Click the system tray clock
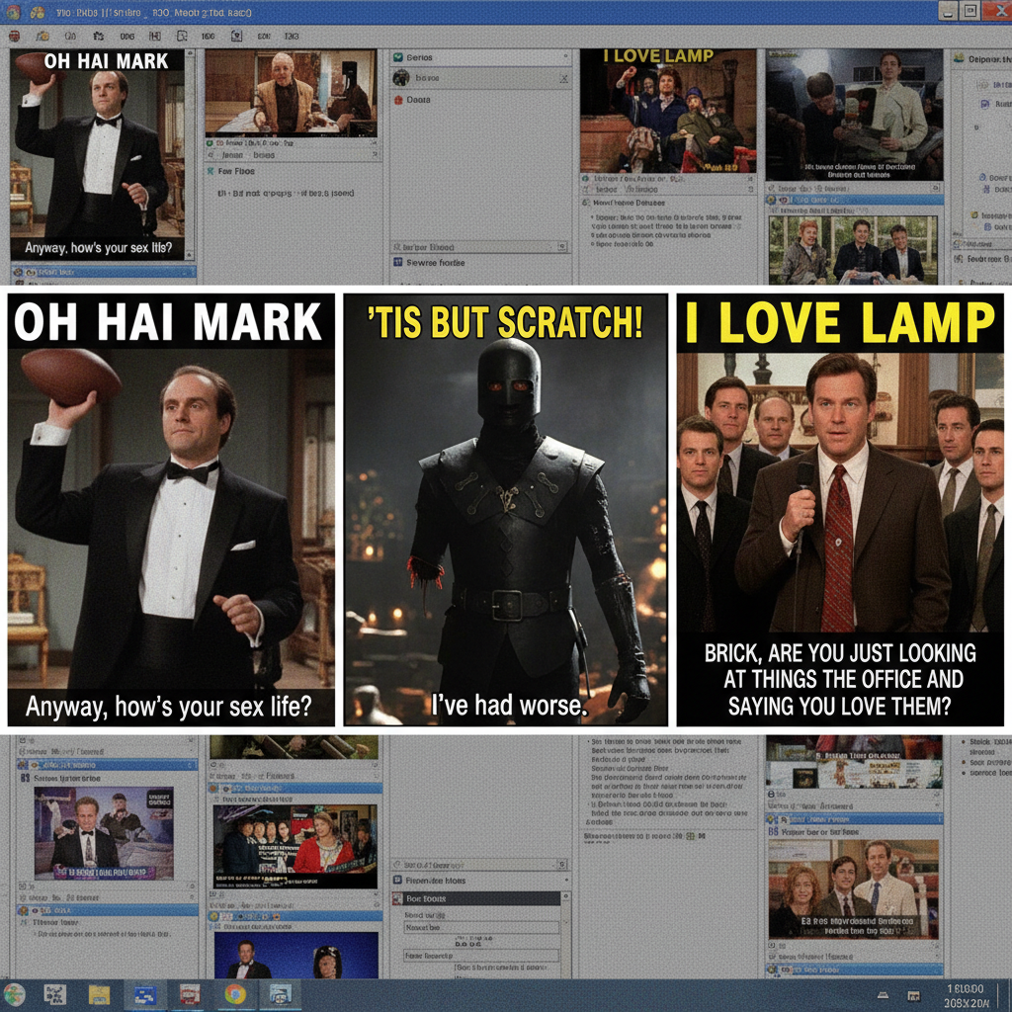1012x1012 pixels. tap(965, 995)
